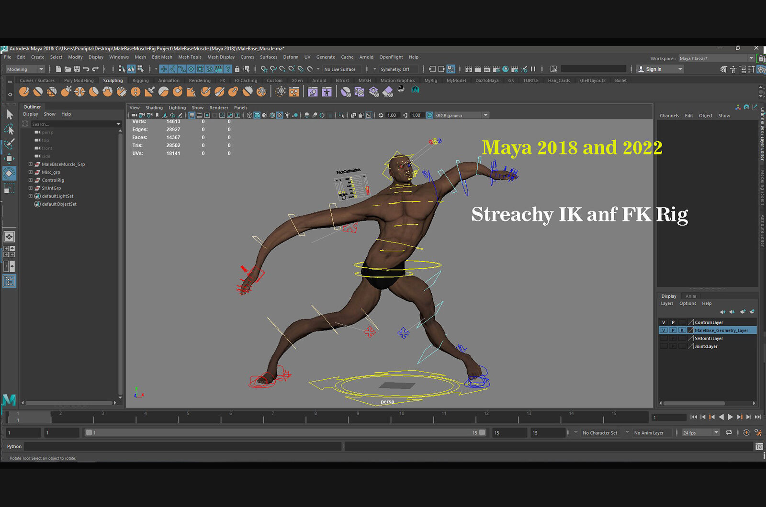Open the Channels menu in the Channel Box
The width and height of the screenshot is (766, 507).
(669, 116)
